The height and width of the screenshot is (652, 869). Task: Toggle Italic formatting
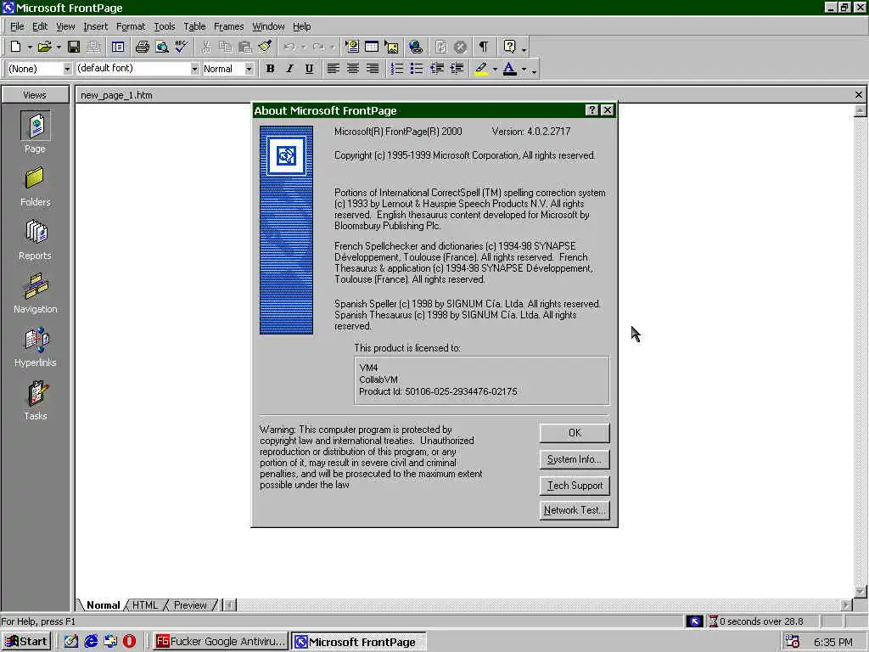tap(289, 69)
